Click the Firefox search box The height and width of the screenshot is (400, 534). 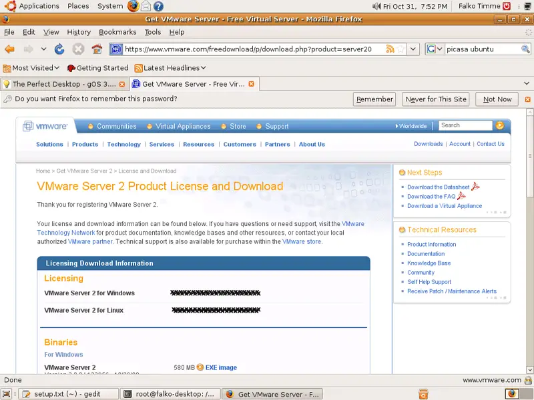coord(483,49)
